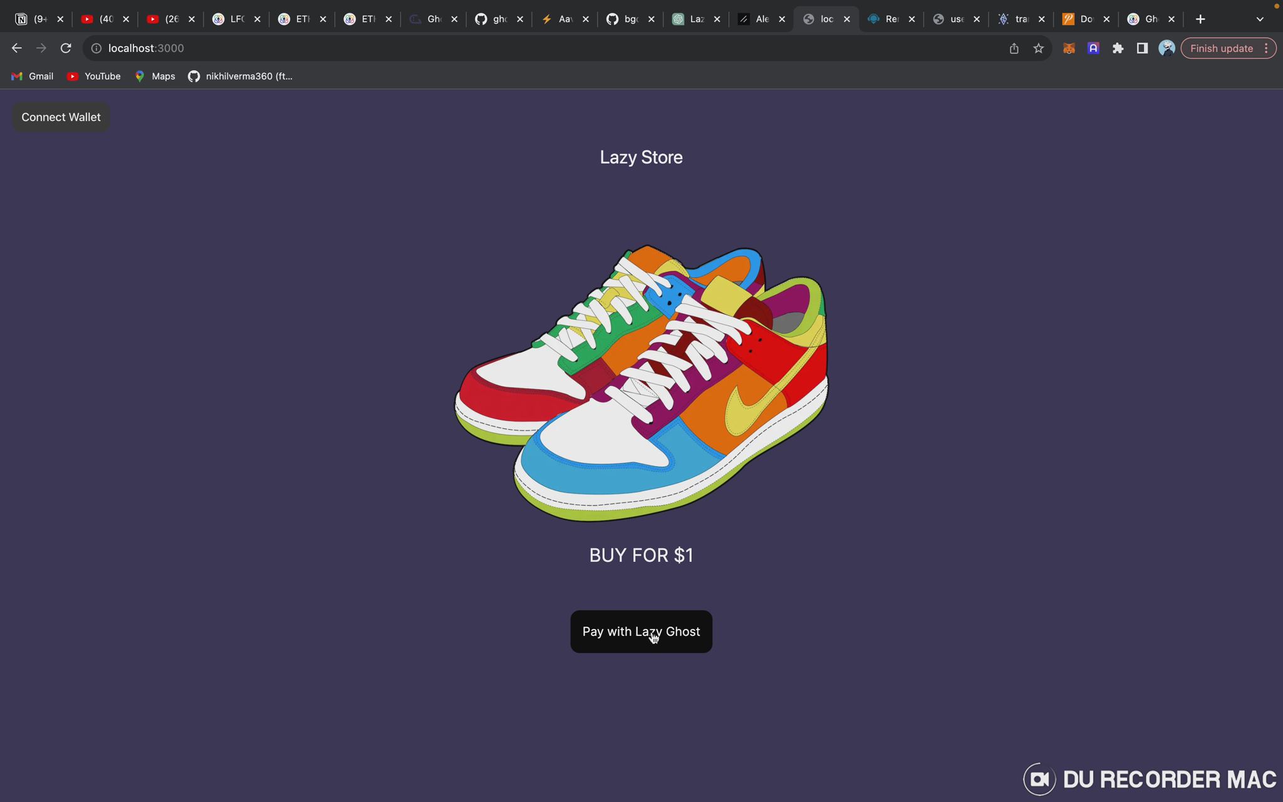Click the Finish update button
Image resolution: width=1283 pixels, height=802 pixels.
coord(1221,48)
